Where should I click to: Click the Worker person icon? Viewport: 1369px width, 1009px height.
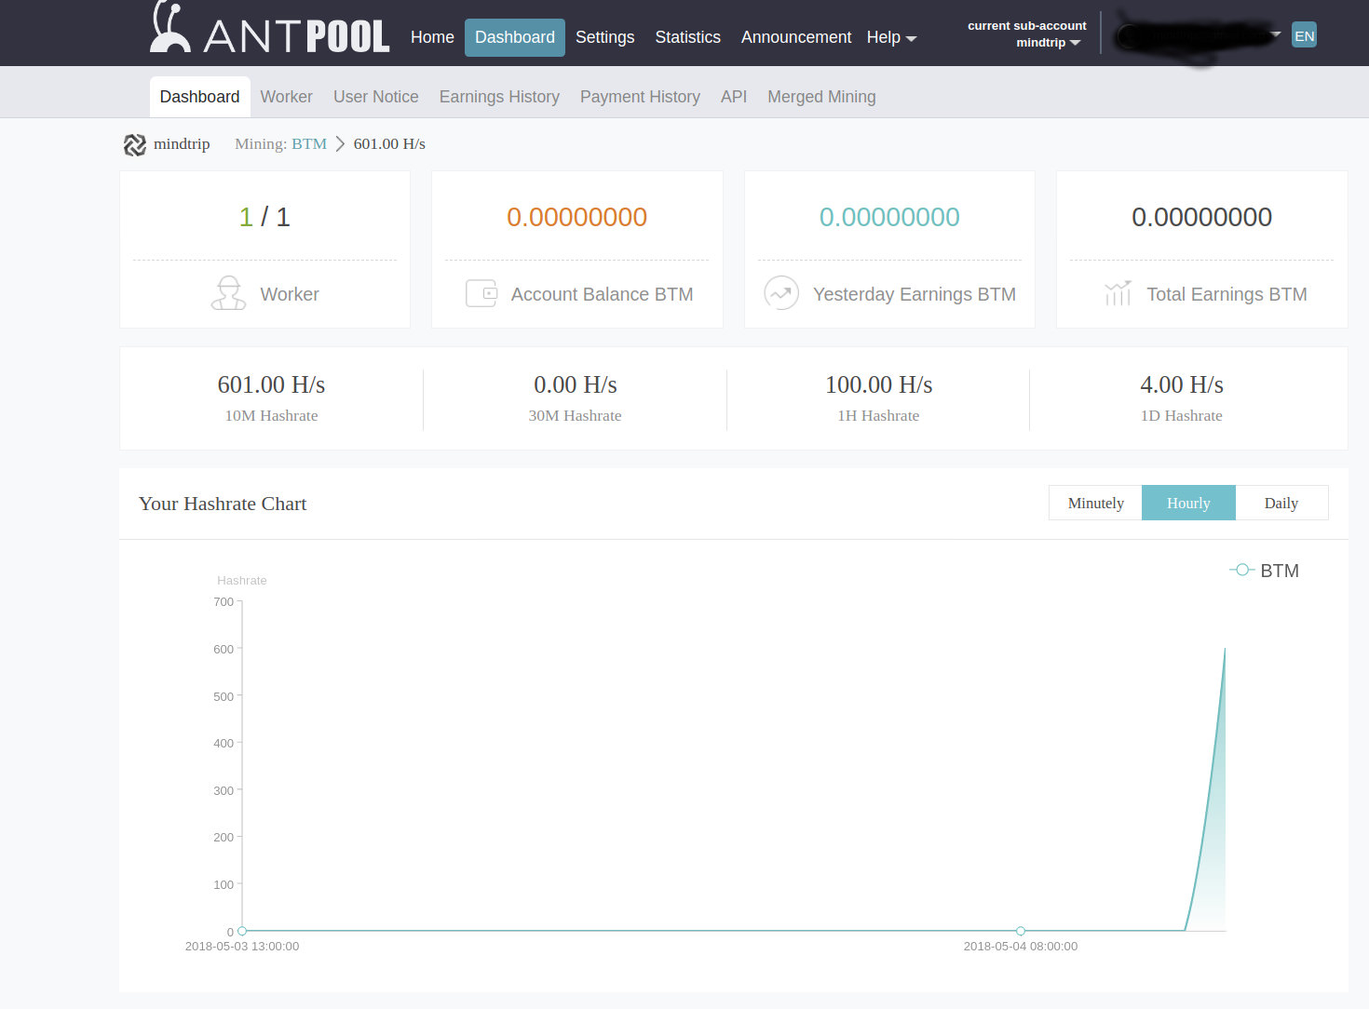coord(228,293)
